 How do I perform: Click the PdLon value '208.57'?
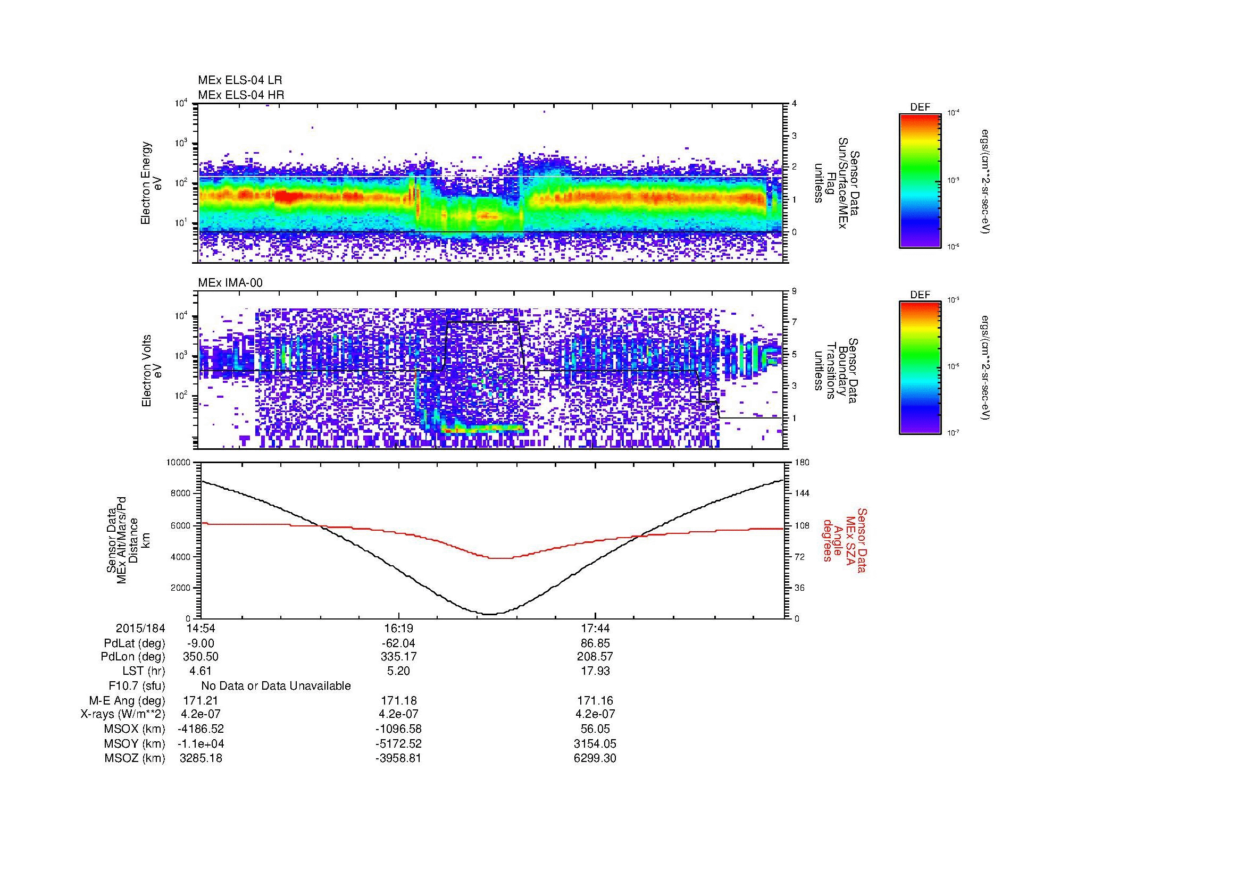[x=595, y=657]
